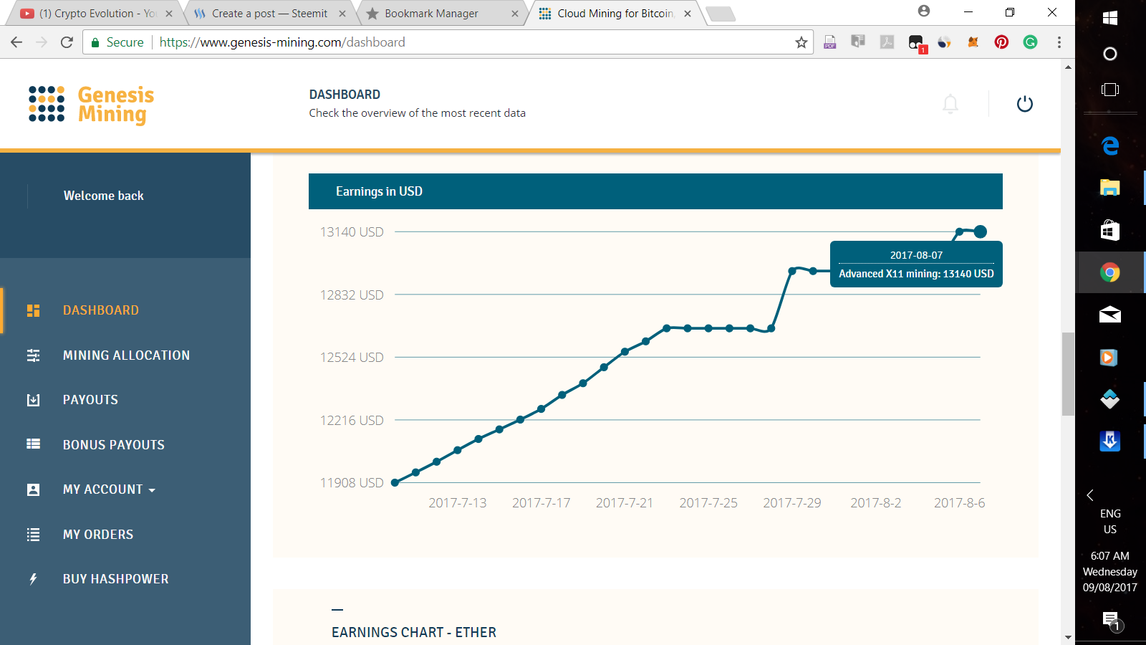Open Task View on the taskbar
The height and width of the screenshot is (645, 1146).
(x=1110, y=90)
